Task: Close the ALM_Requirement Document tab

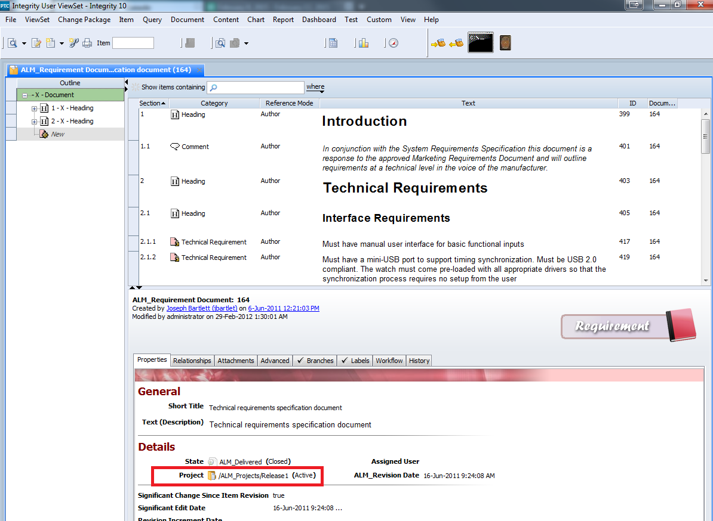Action: 198,70
